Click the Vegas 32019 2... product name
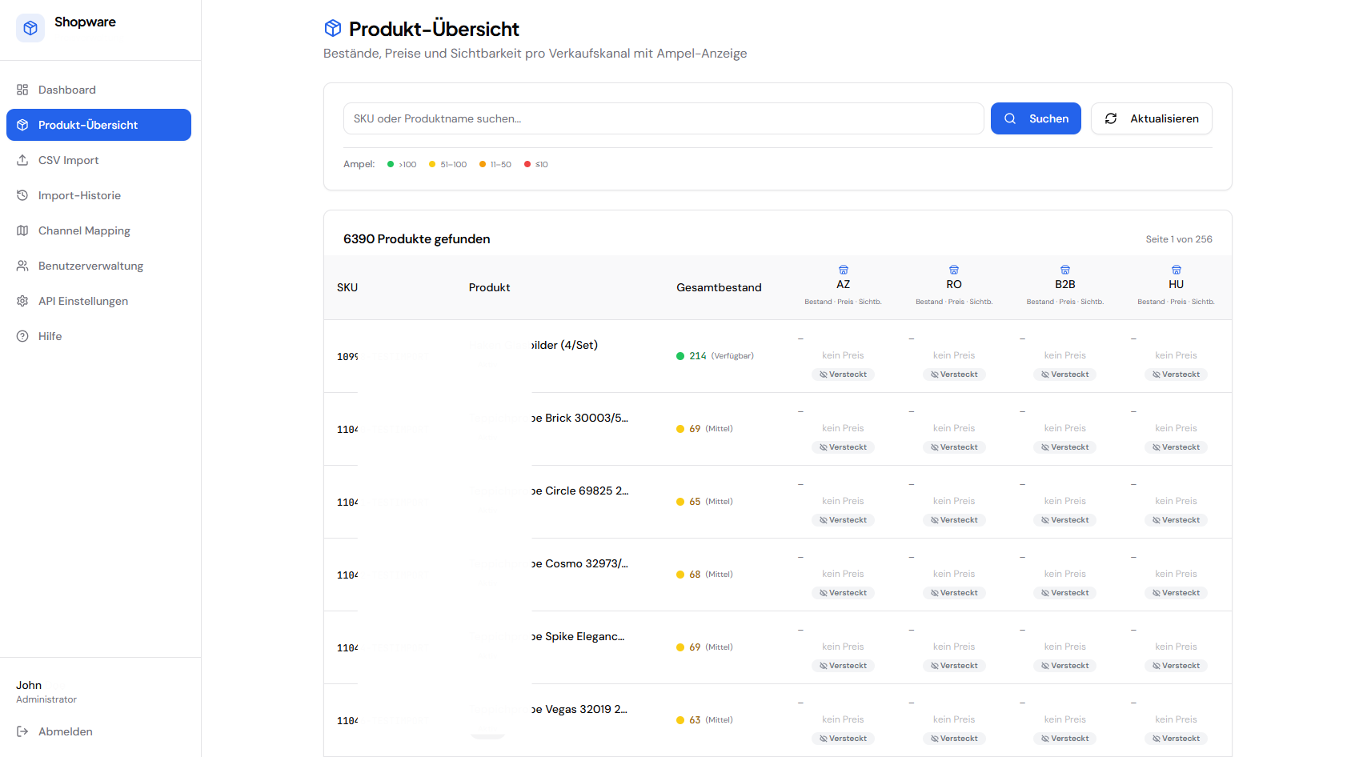Image resolution: width=1347 pixels, height=757 pixels. (579, 709)
